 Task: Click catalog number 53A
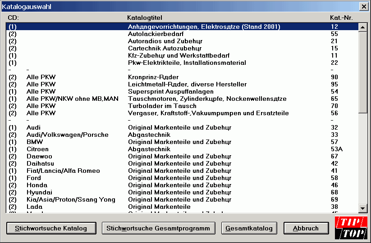pos(337,149)
